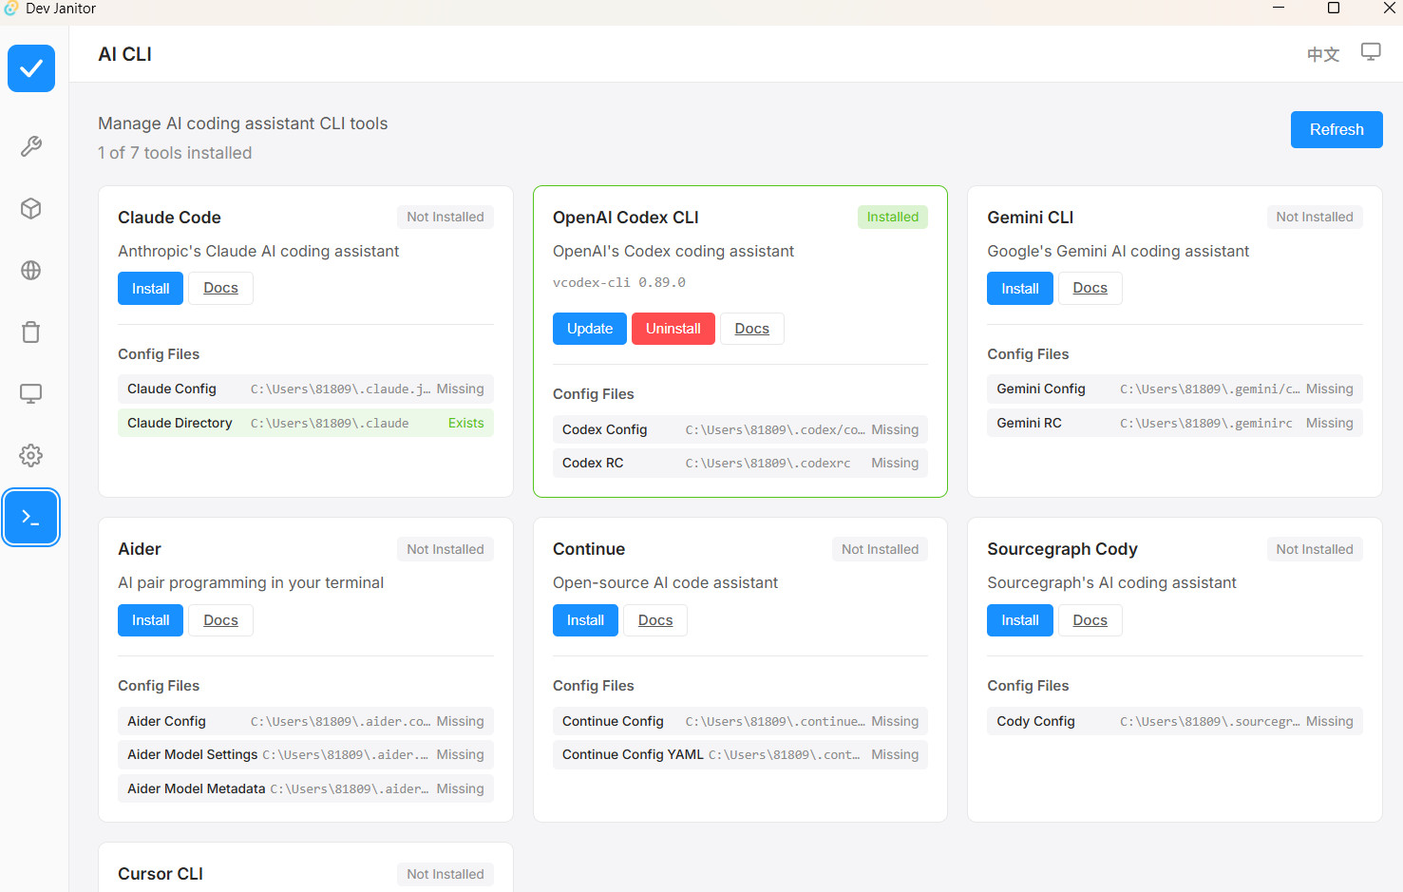Open Continue Docs link
Viewport: 1403px width, 892px height.
pyautogui.click(x=655, y=620)
